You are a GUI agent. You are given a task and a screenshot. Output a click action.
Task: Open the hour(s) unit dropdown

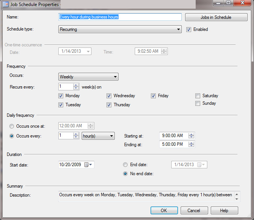pyautogui.click(x=98, y=136)
